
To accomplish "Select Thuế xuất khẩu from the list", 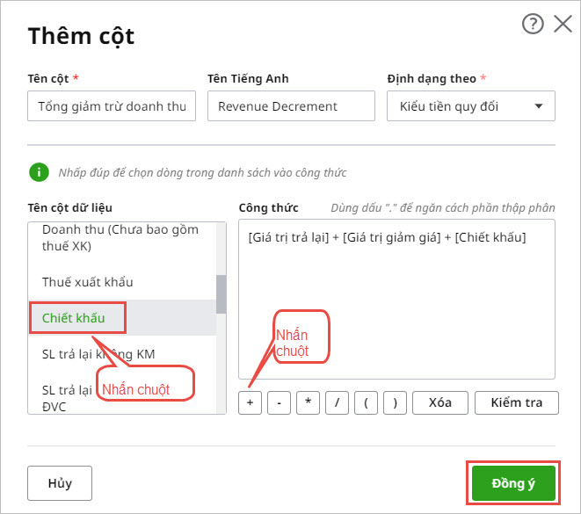I will 87,282.
